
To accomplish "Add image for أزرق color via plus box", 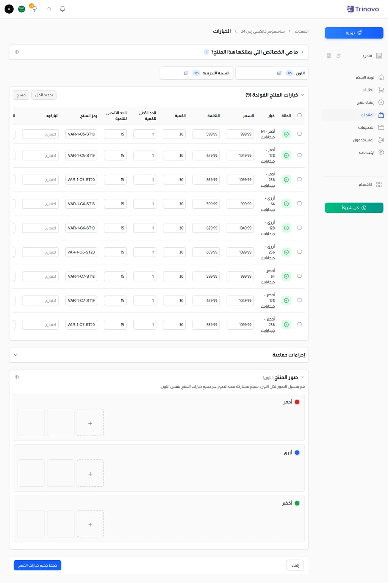I will pyautogui.click(x=90, y=473).
